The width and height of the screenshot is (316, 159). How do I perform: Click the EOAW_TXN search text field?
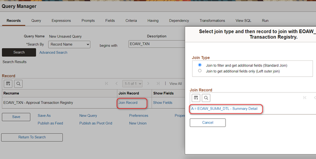pos(157,44)
